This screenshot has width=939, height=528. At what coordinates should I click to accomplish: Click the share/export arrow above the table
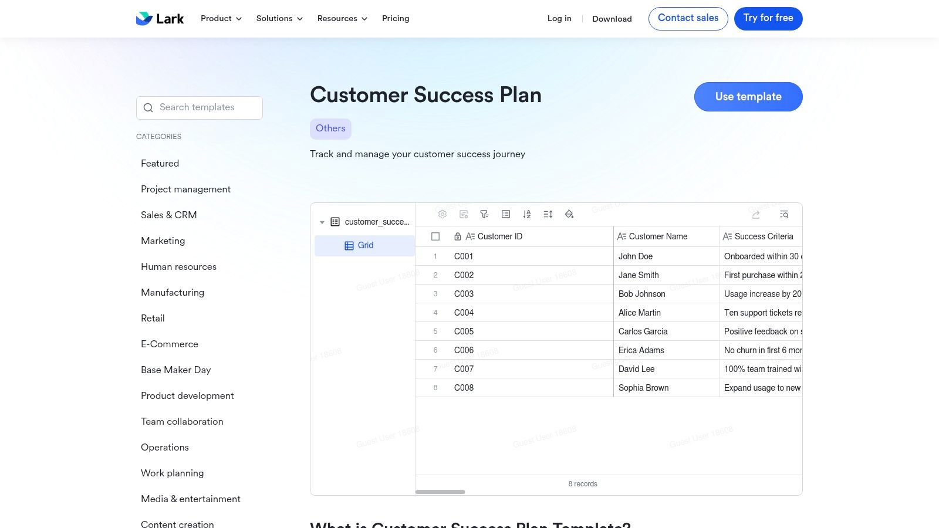[756, 214]
